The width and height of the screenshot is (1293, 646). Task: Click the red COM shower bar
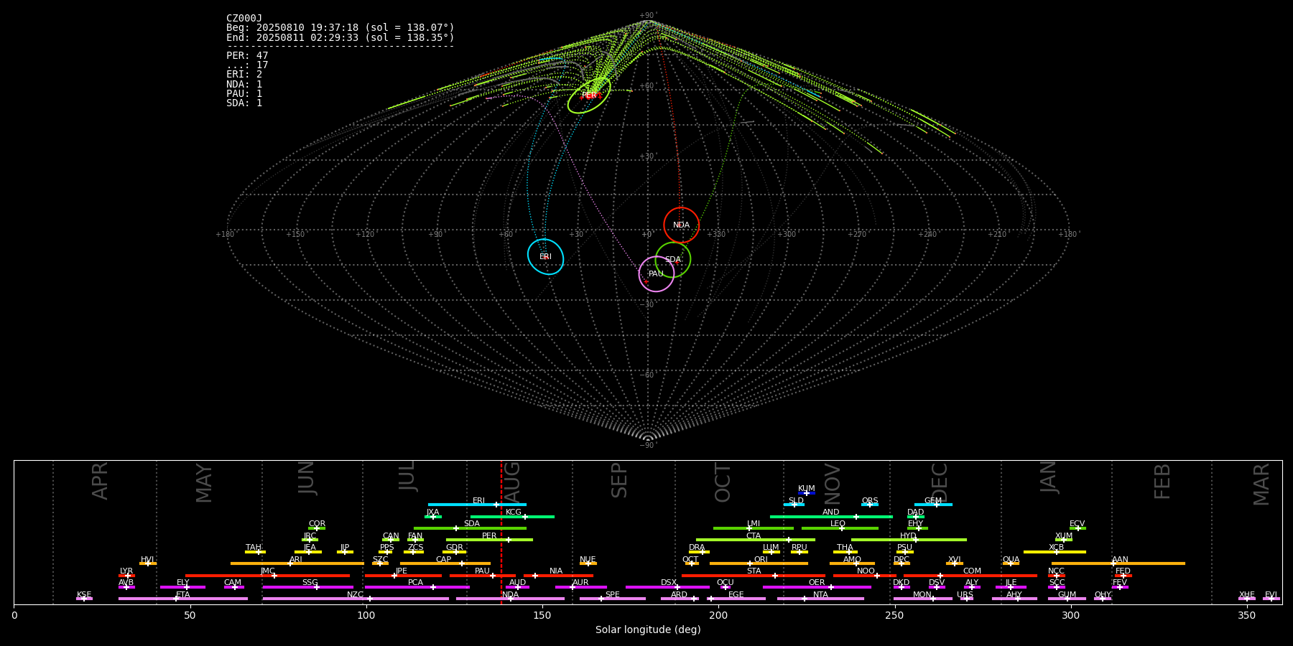(x=970, y=575)
